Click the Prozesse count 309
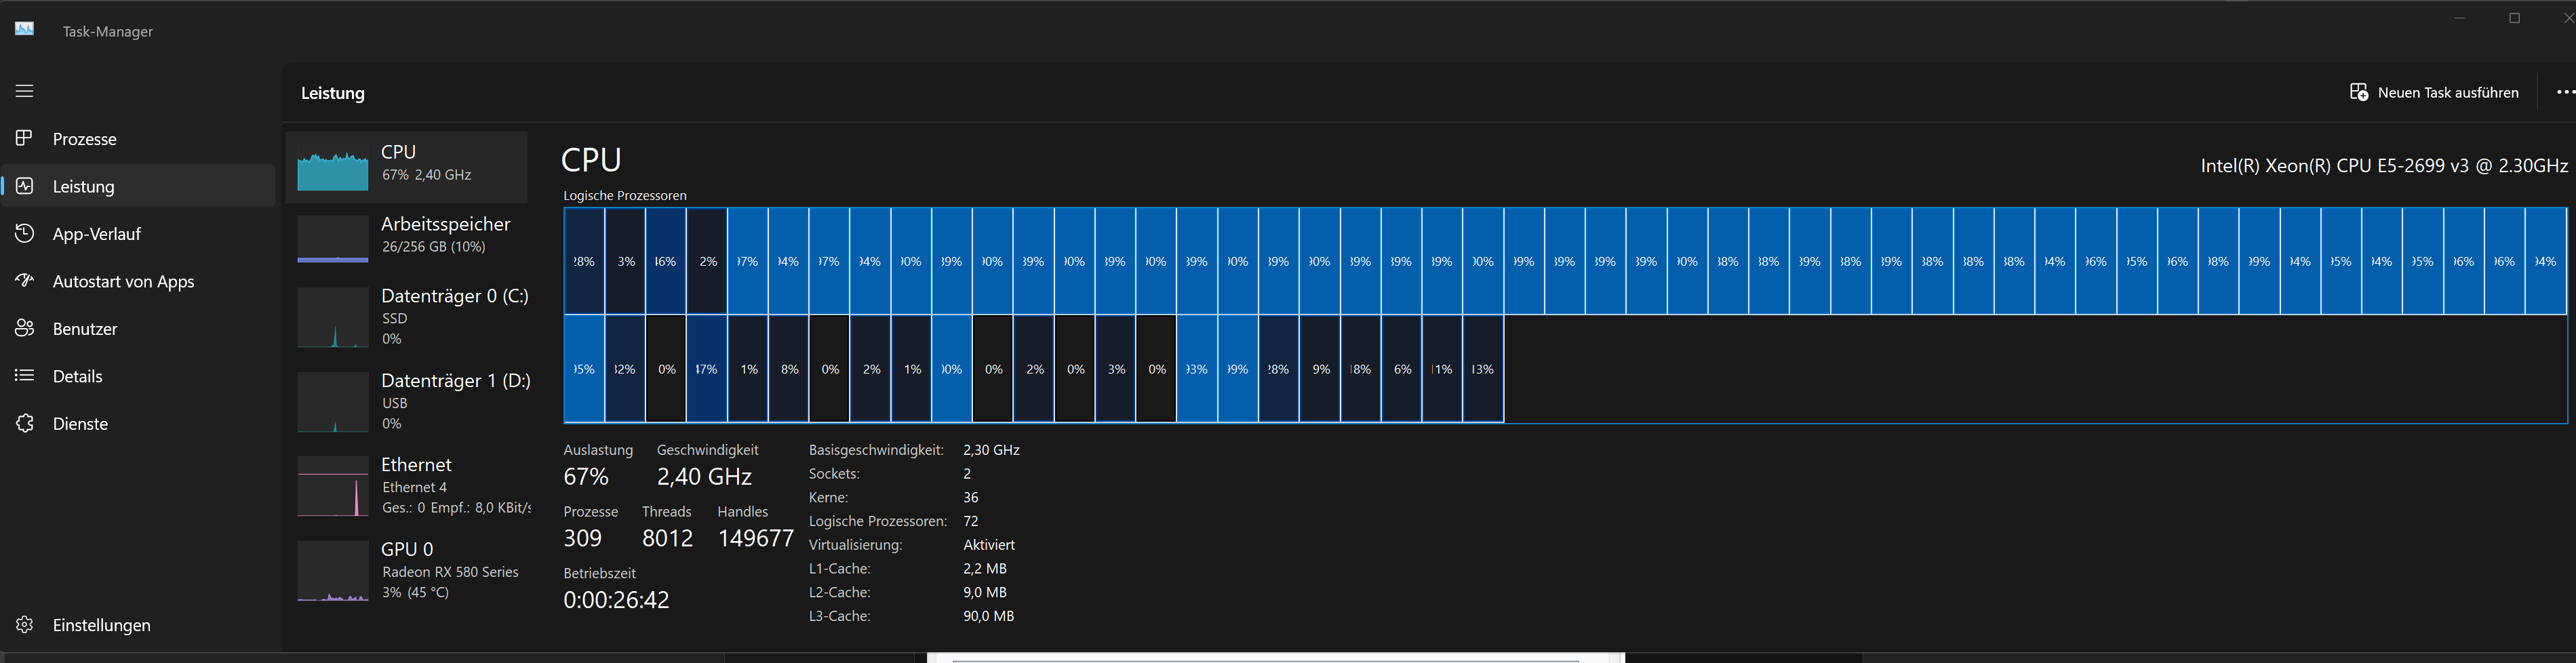Image resolution: width=2576 pixels, height=663 pixels. pos(583,538)
